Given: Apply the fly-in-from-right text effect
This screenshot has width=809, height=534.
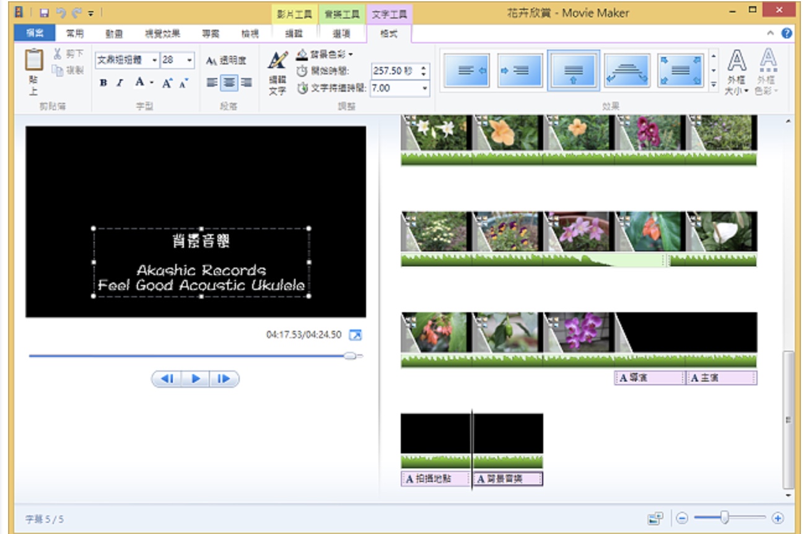Looking at the screenshot, I should point(468,71).
